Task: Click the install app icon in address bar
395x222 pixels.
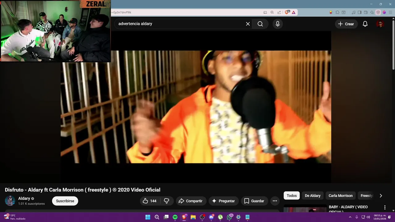Action: point(265,12)
